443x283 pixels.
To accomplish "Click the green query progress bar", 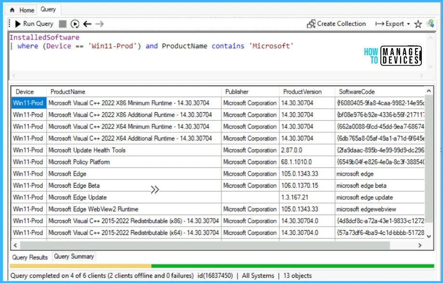I will (293, 266).
